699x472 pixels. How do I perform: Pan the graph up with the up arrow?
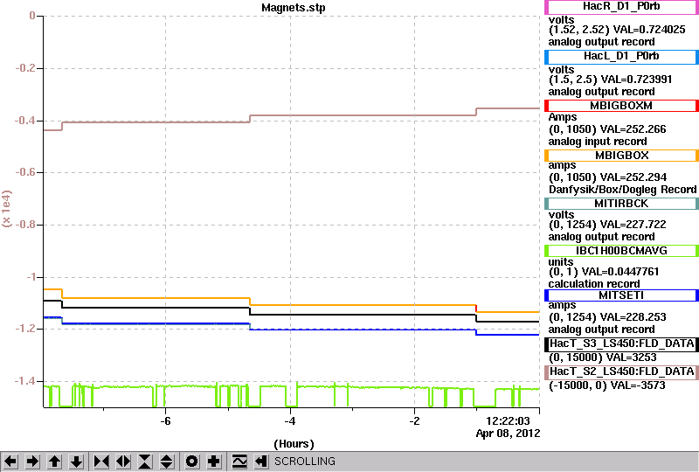pyautogui.click(x=54, y=462)
